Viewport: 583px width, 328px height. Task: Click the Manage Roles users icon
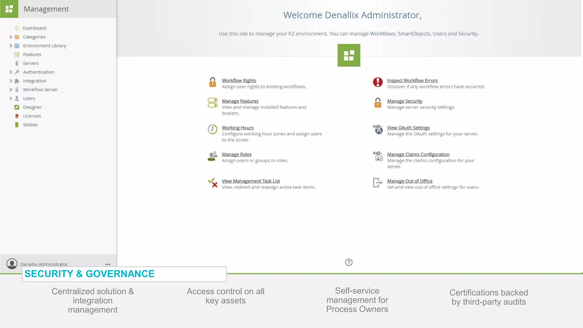point(212,156)
